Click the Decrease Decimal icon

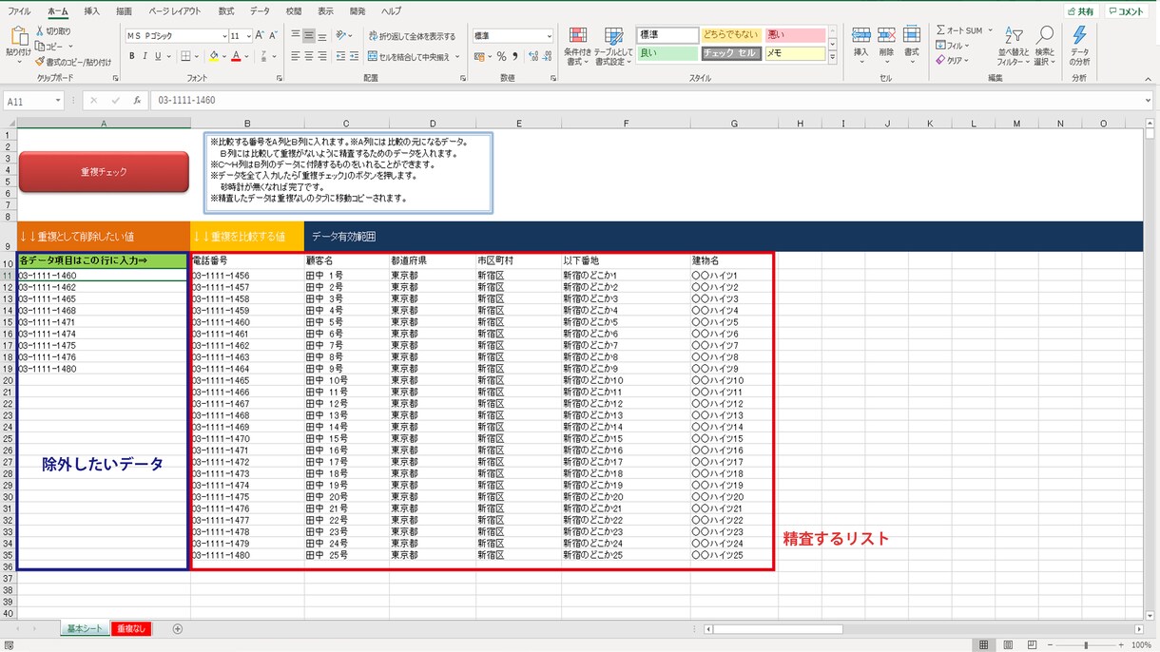[x=546, y=57]
